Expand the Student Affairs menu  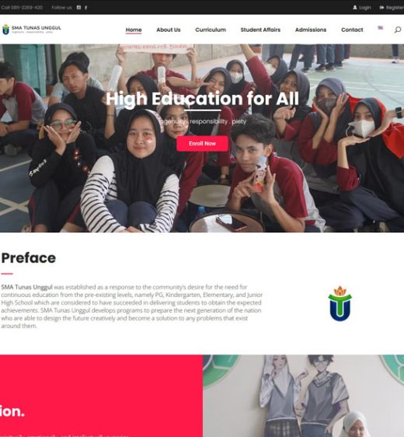[x=260, y=30]
